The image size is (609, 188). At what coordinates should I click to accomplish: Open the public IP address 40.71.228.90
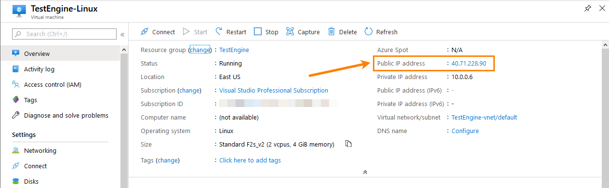click(x=469, y=63)
